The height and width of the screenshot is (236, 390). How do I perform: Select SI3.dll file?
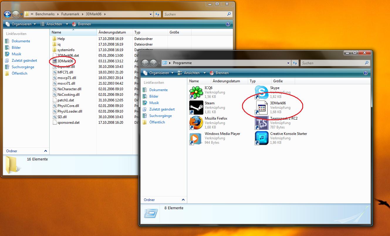click(x=60, y=117)
